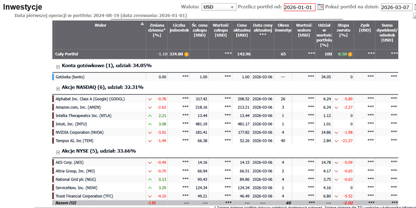
Task: Click sort arrow in Walor column header
Action: tap(142, 24)
